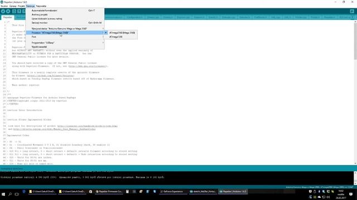Click Repetier | Arduino 1.6.5 taskbar button

233,192
